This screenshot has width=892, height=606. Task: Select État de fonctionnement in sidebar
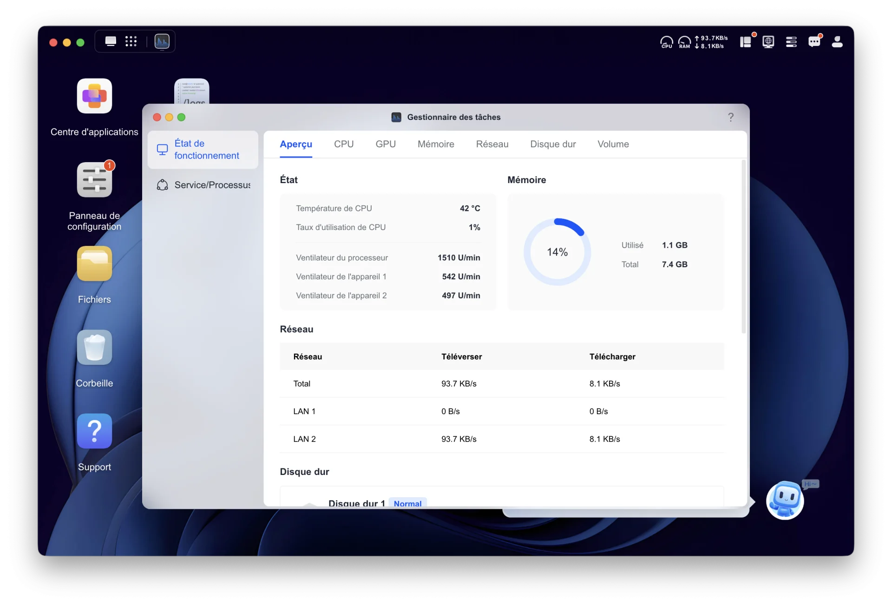203,149
